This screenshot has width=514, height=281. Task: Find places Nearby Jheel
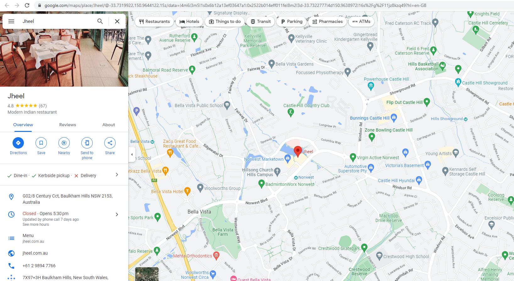[x=64, y=146]
